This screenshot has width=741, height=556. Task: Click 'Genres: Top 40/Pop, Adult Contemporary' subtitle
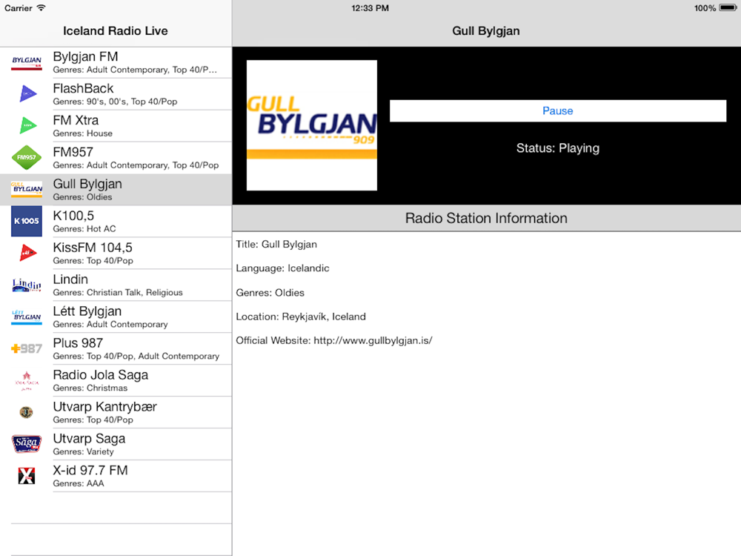pos(136,356)
